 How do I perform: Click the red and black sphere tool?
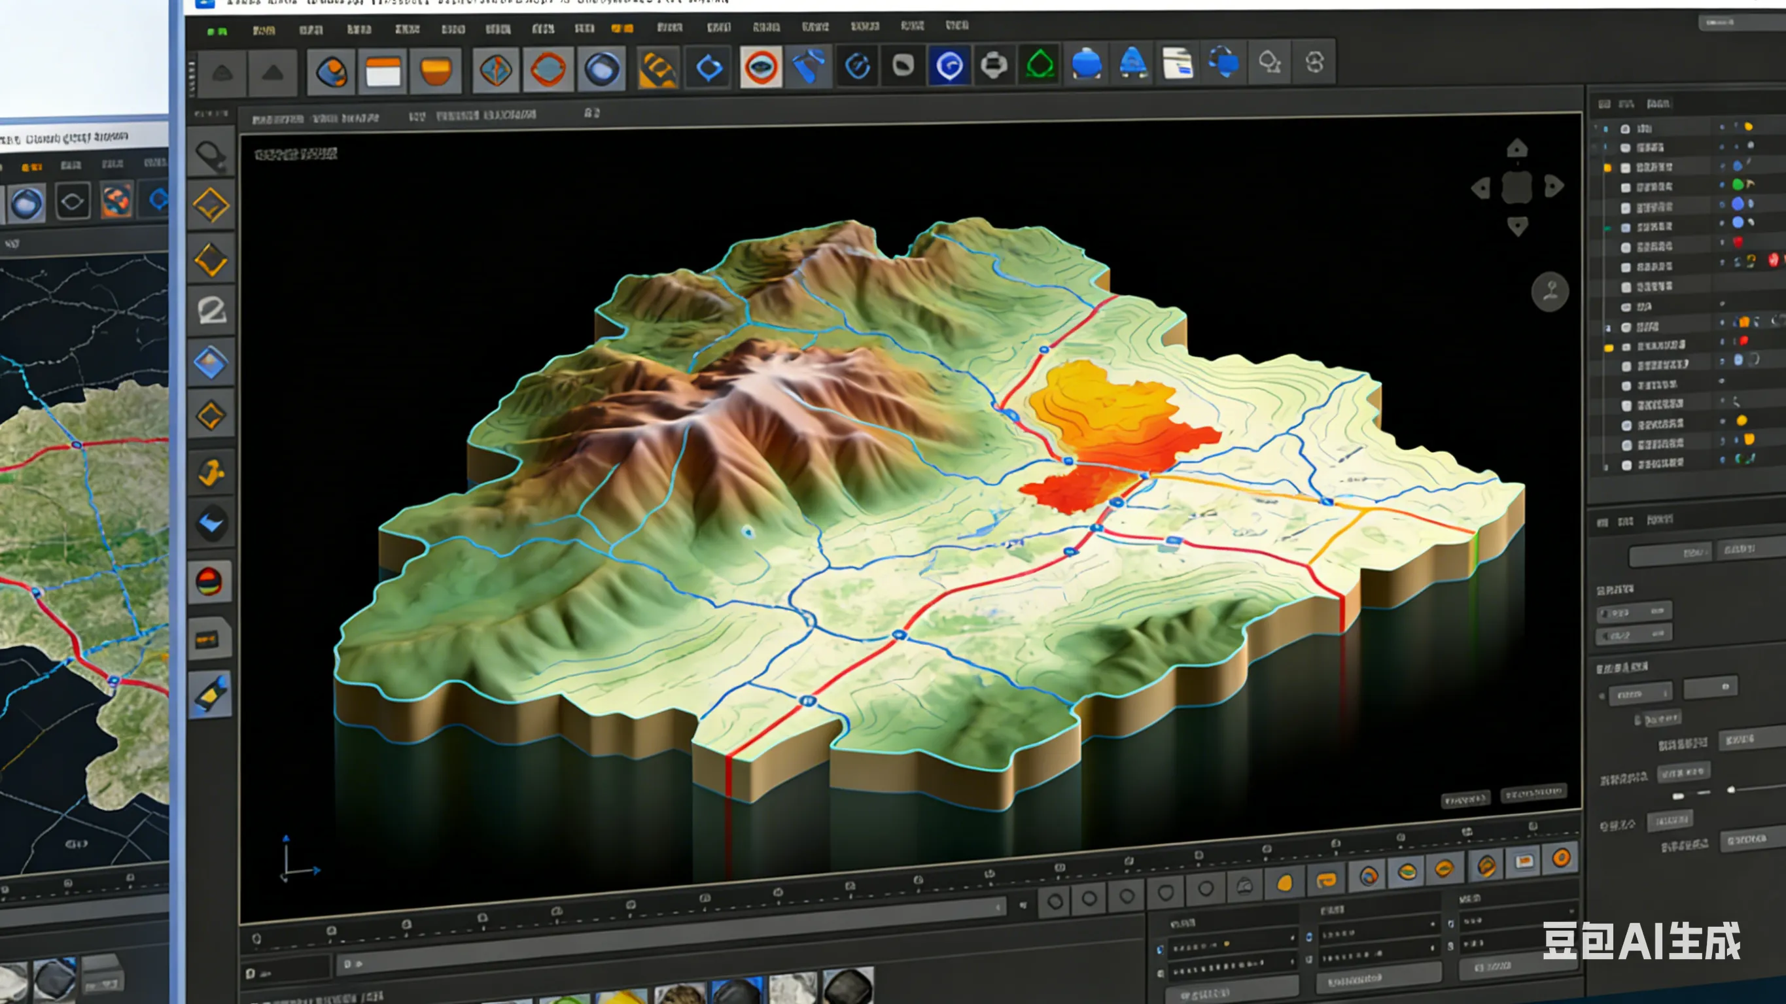pyautogui.click(x=209, y=581)
